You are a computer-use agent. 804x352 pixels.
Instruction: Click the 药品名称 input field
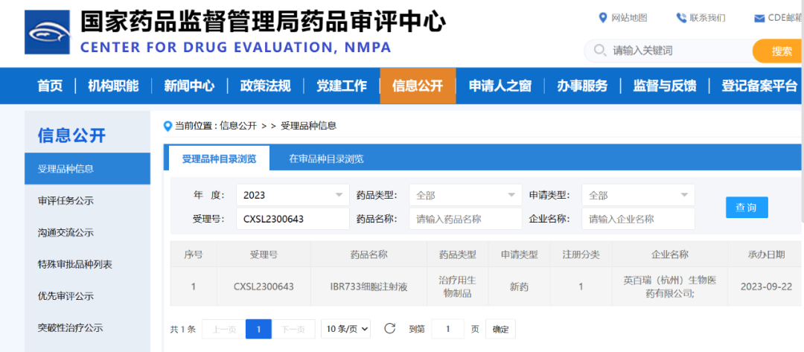pos(465,219)
